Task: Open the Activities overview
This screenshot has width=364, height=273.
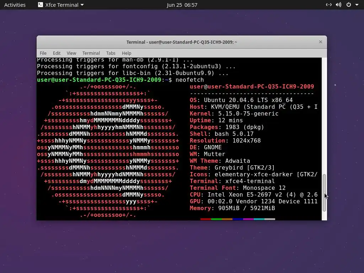Action: click(x=15, y=5)
